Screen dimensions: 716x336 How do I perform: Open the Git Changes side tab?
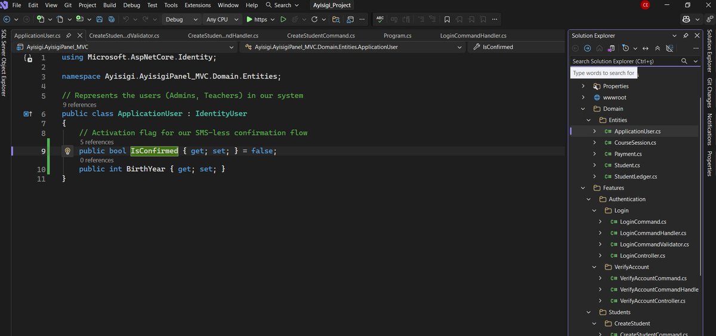coord(709,92)
